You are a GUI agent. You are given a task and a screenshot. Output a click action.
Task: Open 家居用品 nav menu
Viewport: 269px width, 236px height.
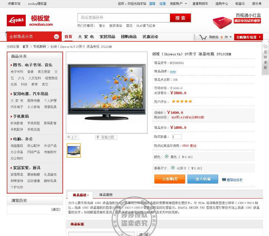pyautogui.click(x=107, y=37)
